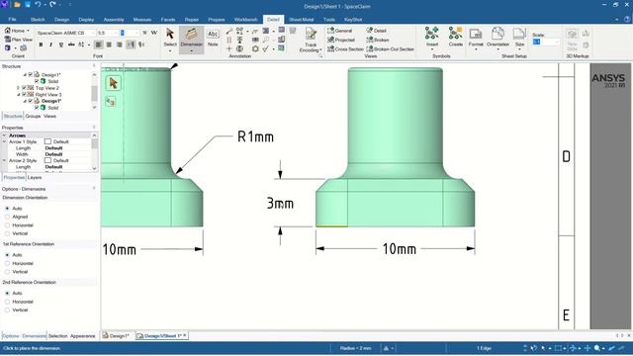
Task: Select Aligned dimension orientation
Action: coord(7,217)
